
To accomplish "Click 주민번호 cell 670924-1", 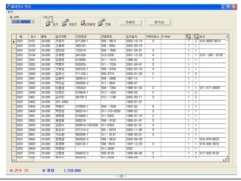I will pos(88,93).
